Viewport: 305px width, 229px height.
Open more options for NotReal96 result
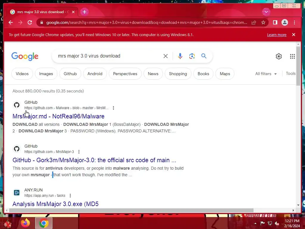(x=113, y=108)
